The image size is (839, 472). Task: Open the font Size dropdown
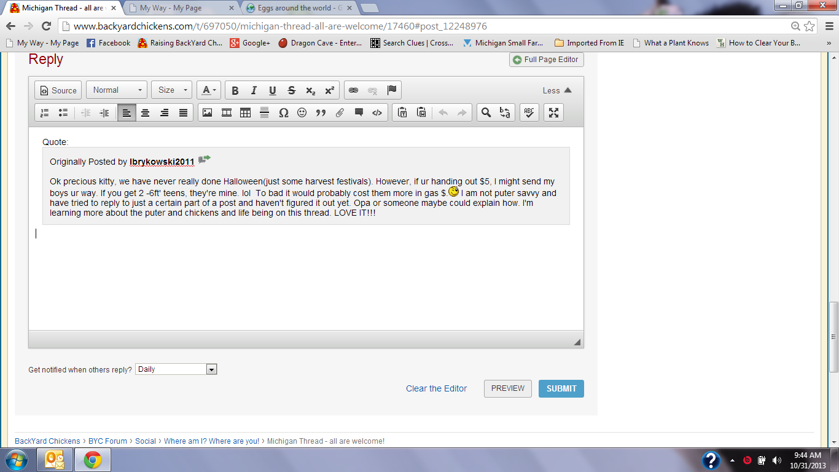tap(171, 90)
